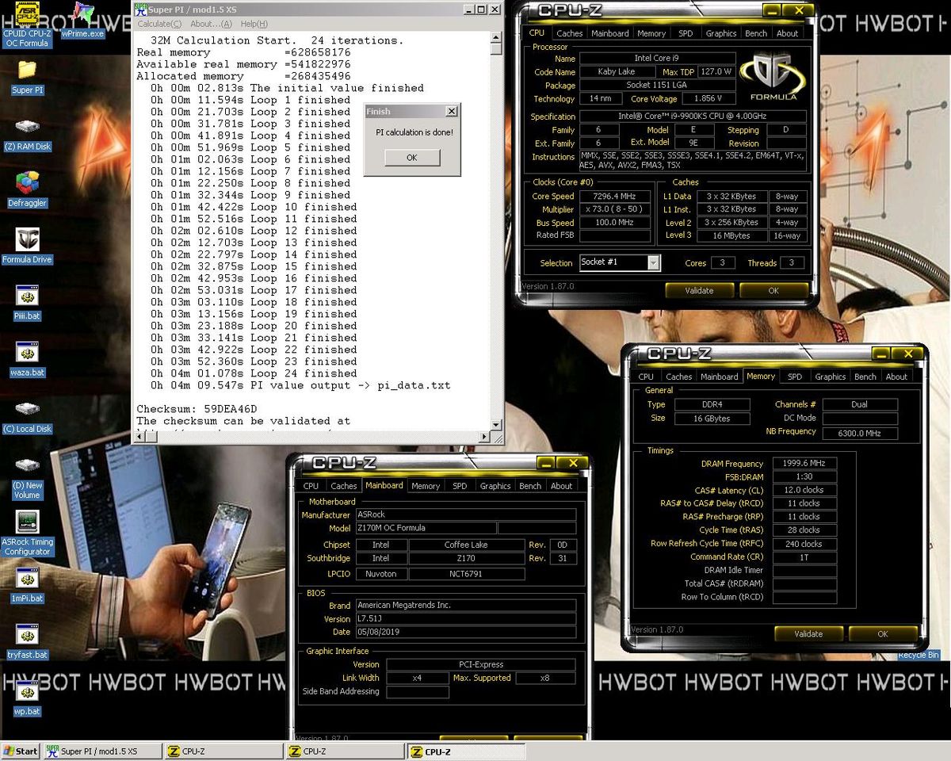The width and height of the screenshot is (951, 761).
Task: Switch to Caches tab in top CPU-Z window
Action: [569, 33]
